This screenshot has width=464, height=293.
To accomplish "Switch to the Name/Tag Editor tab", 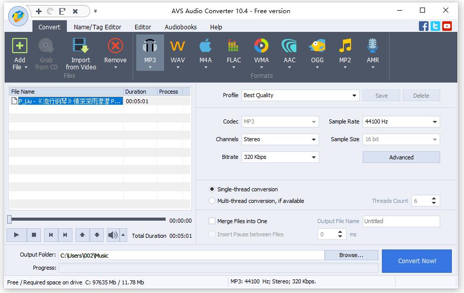I will 97,27.
